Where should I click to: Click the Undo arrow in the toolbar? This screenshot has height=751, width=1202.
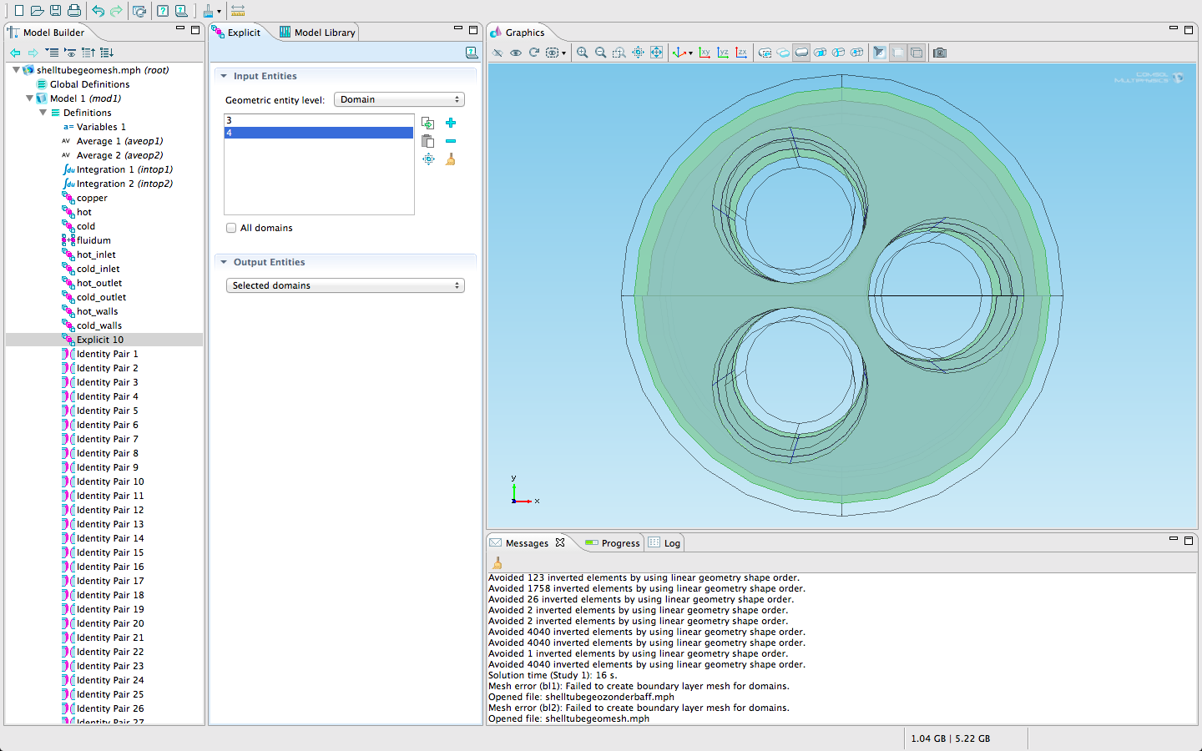(x=98, y=11)
